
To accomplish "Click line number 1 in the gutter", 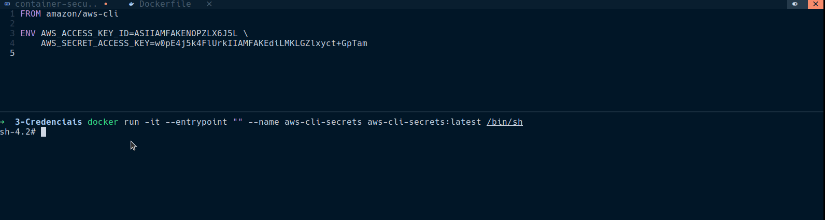I will [12, 14].
